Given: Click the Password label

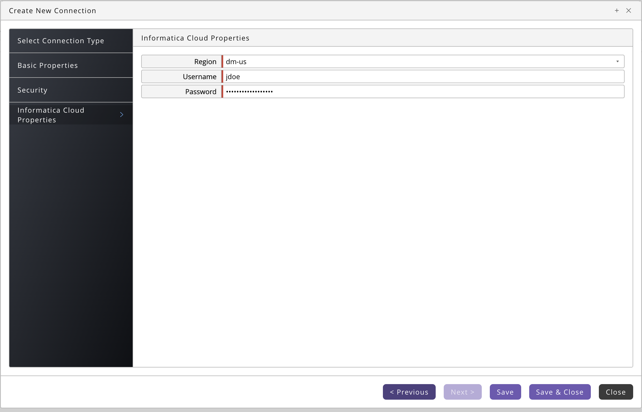Looking at the screenshot, I should click(201, 92).
